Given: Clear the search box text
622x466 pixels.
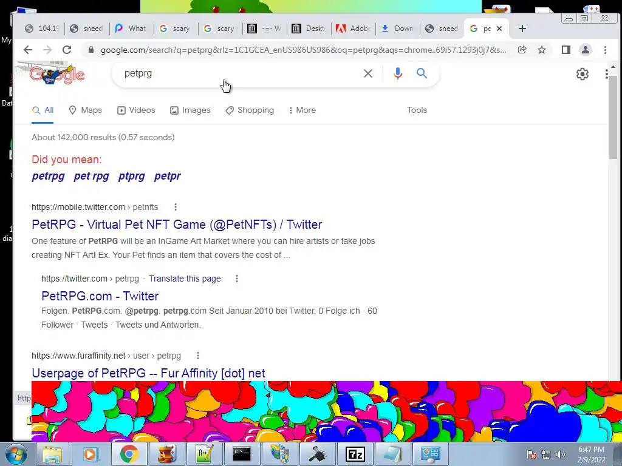Looking at the screenshot, I should coord(368,73).
